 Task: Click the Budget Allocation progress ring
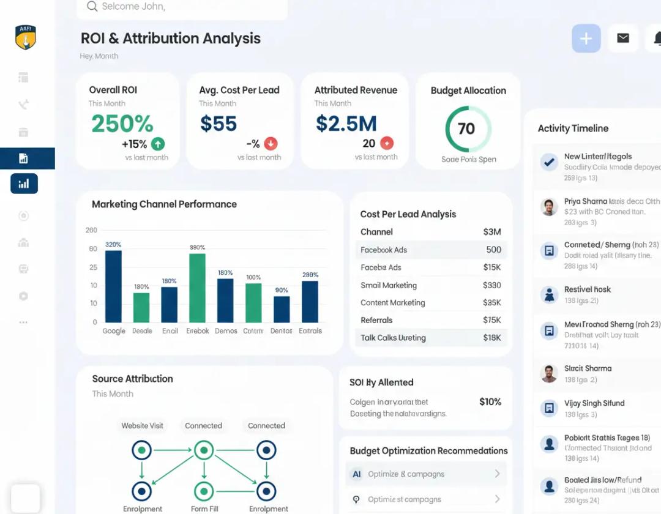[x=467, y=129]
